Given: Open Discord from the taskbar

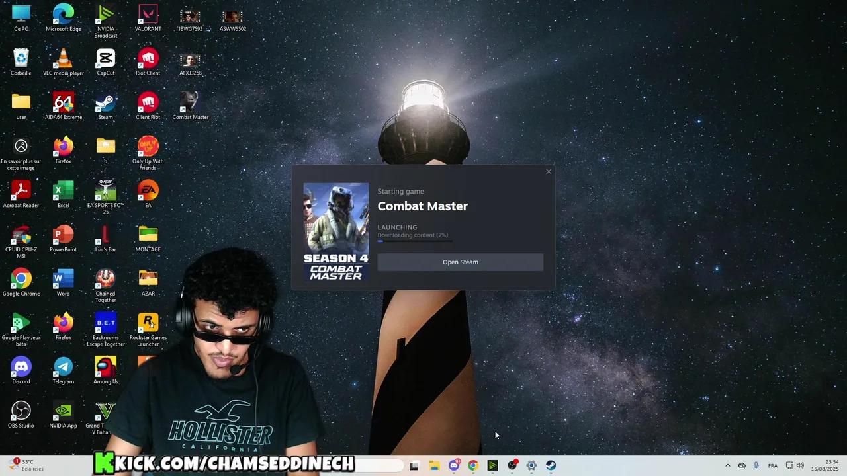Looking at the screenshot, I should coord(454,466).
